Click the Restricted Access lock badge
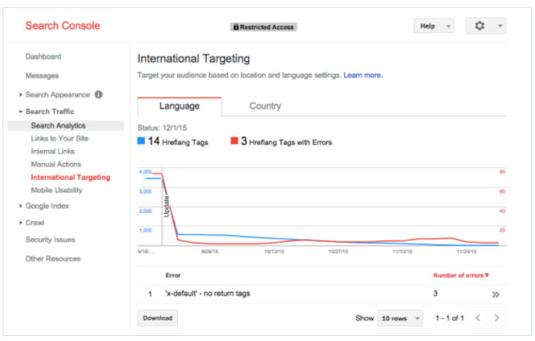535x341 pixels. point(263,27)
